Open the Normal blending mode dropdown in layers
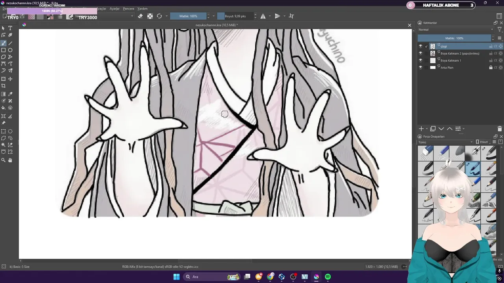Viewport: 504px width, 283px height. pos(456,29)
